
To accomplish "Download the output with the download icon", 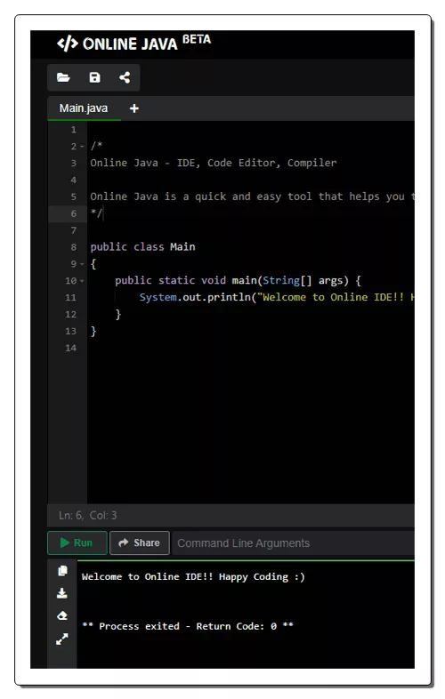I will tap(62, 593).
